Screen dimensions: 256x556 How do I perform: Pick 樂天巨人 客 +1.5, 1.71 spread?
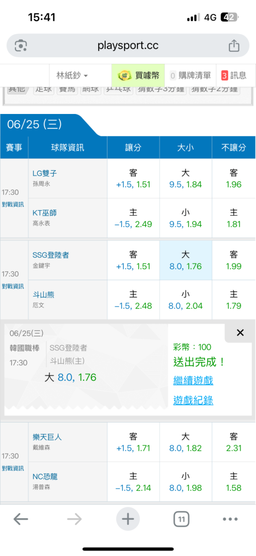(134, 442)
